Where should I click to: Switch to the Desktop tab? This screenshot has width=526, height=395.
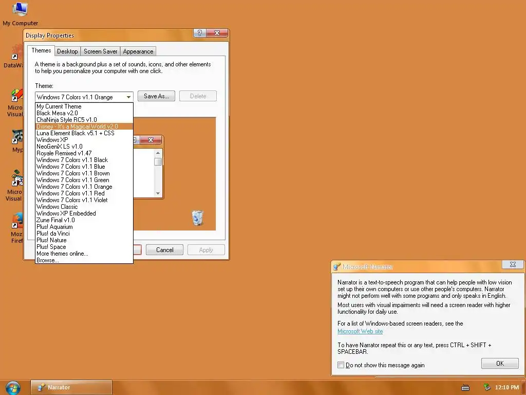tap(67, 51)
